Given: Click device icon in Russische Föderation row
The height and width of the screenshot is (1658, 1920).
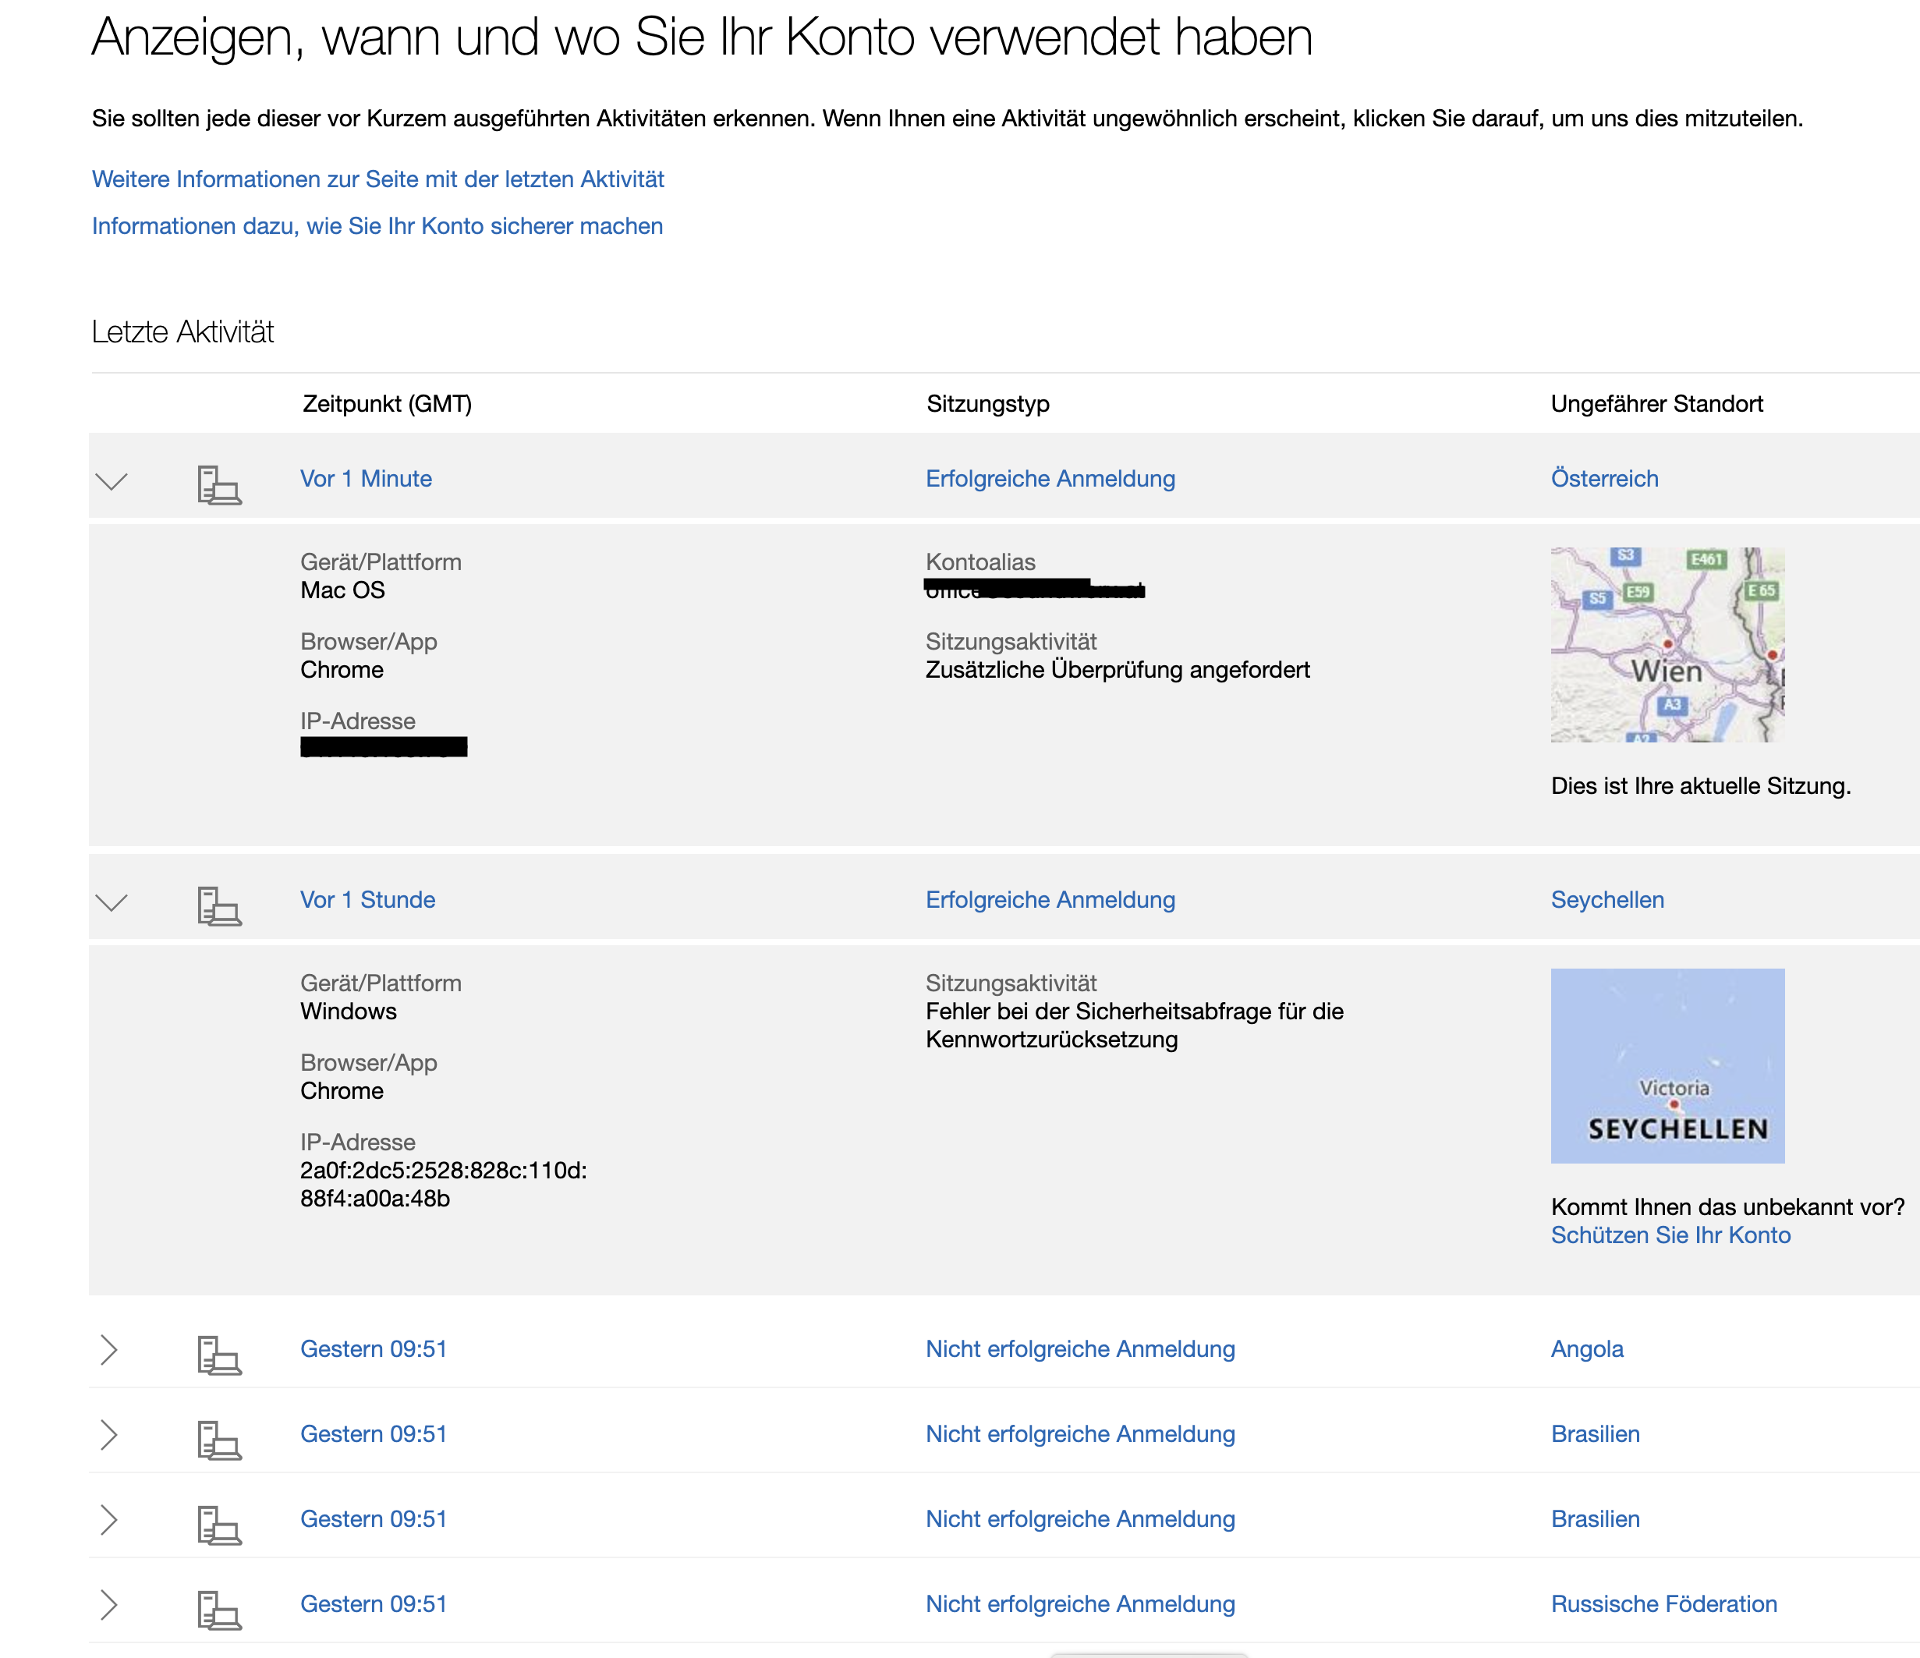Looking at the screenshot, I should (218, 1610).
